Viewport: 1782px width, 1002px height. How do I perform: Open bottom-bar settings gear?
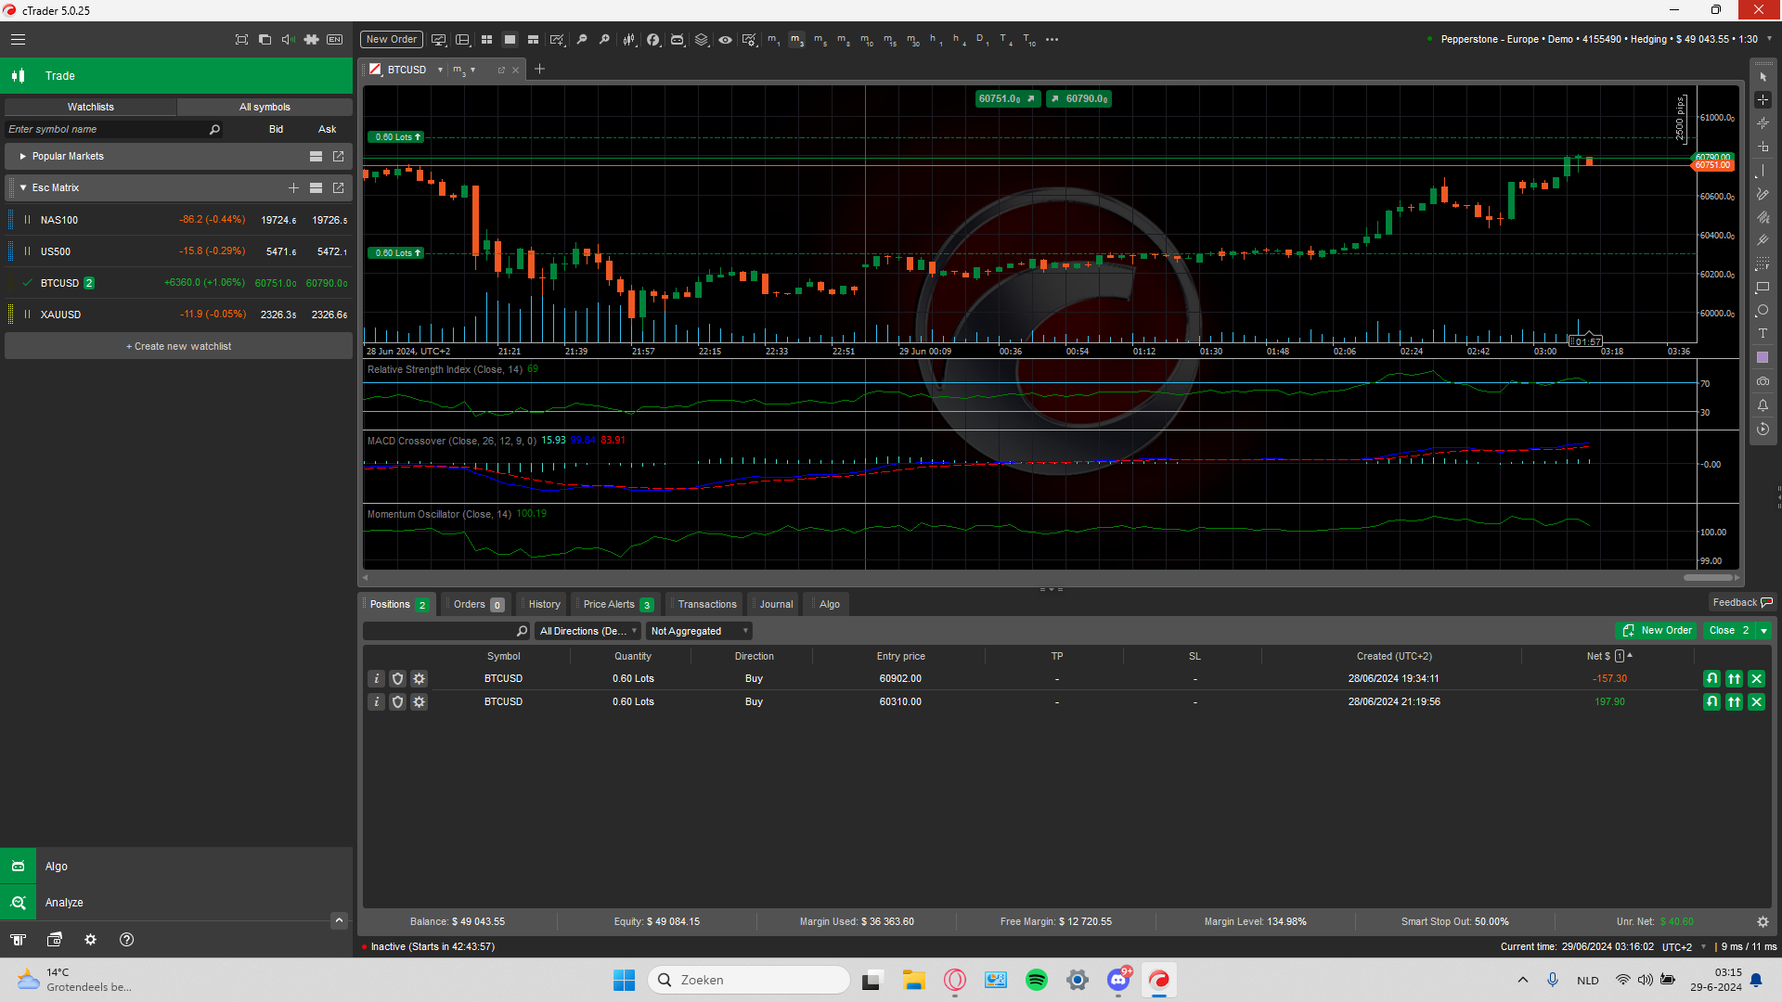click(90, 940)
